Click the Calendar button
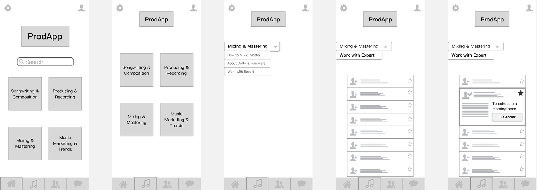Image resolution: width=537 pixels, height=190 pixels. (x=507, y=117)
